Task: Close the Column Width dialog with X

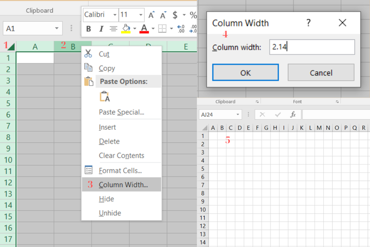Action: click(342, 23)
